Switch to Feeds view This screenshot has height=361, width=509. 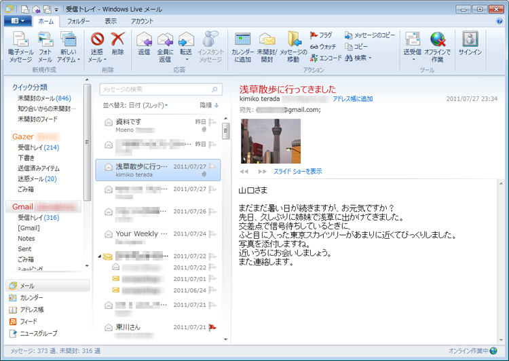(23, 322)
